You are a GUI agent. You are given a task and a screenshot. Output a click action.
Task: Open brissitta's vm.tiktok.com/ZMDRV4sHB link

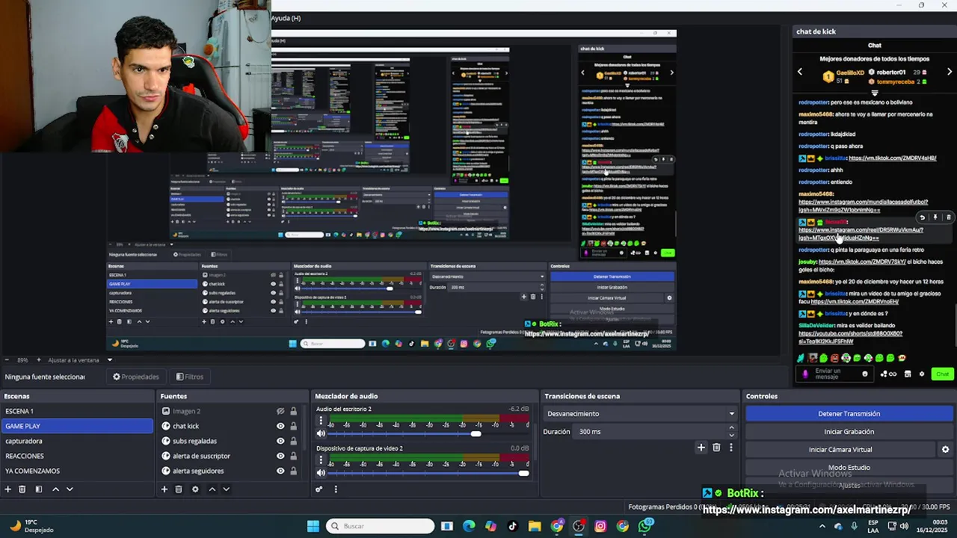click(x=892, y=158)
